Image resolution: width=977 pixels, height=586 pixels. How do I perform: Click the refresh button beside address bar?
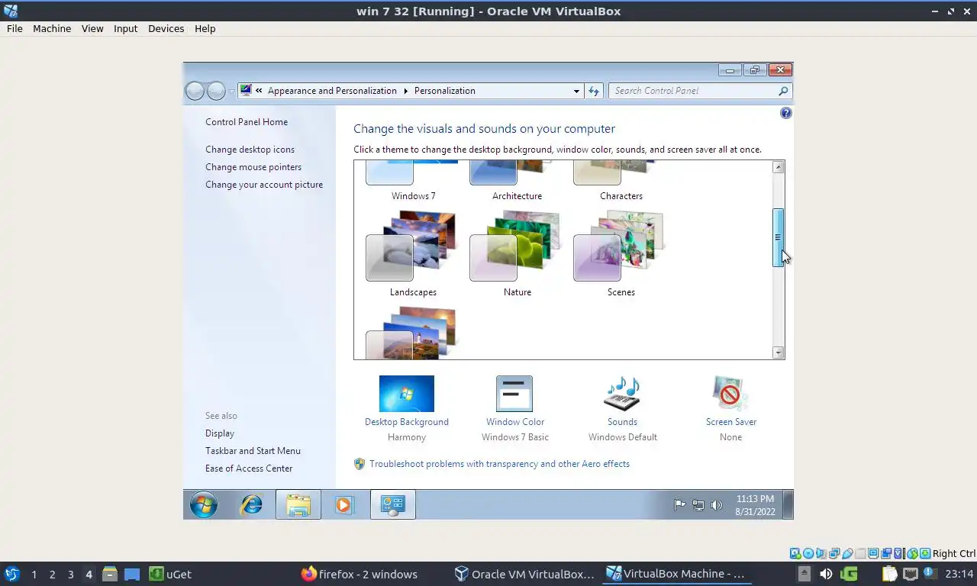[594, 91]
